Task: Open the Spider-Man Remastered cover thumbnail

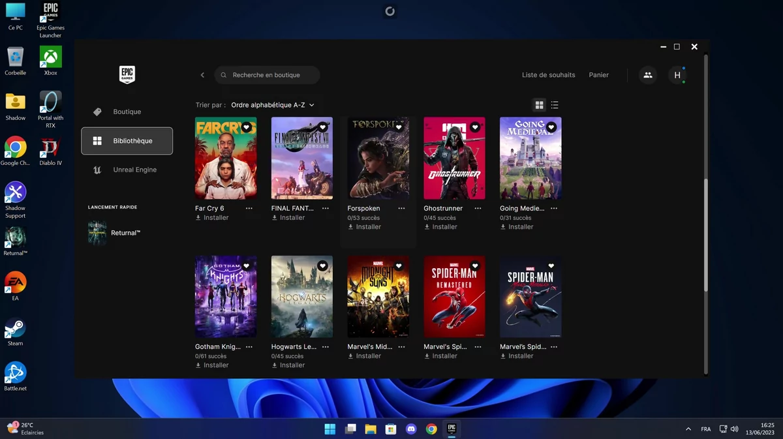Action: (454, 297)
